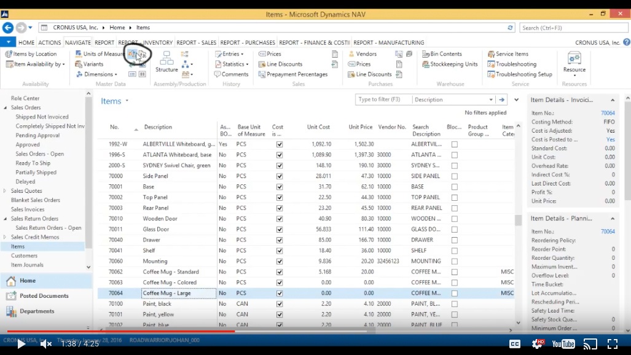The height and width of the screenshot is (355, 631).
Task: Open the application menu dropdown at ribbon left
Action: 8,42
